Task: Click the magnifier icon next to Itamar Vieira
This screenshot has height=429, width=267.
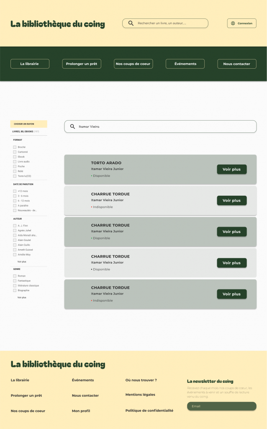Action: (72, 127)
